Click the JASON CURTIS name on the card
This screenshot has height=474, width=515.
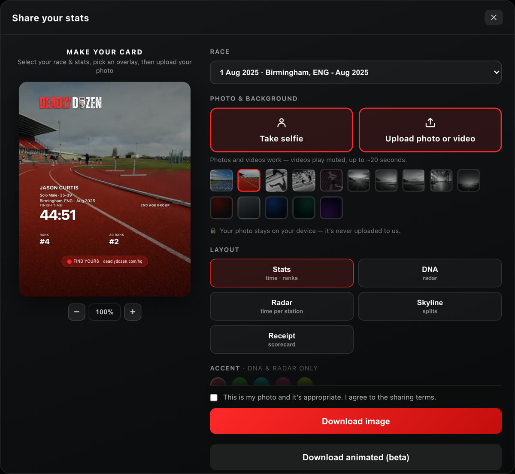click(59, 188)
